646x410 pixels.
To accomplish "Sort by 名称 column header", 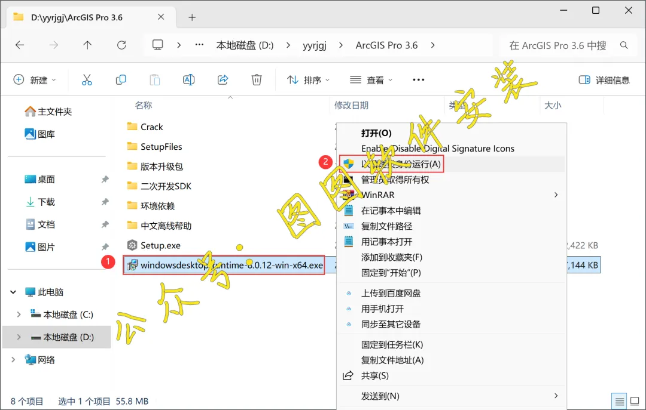I will coord(144,105).
